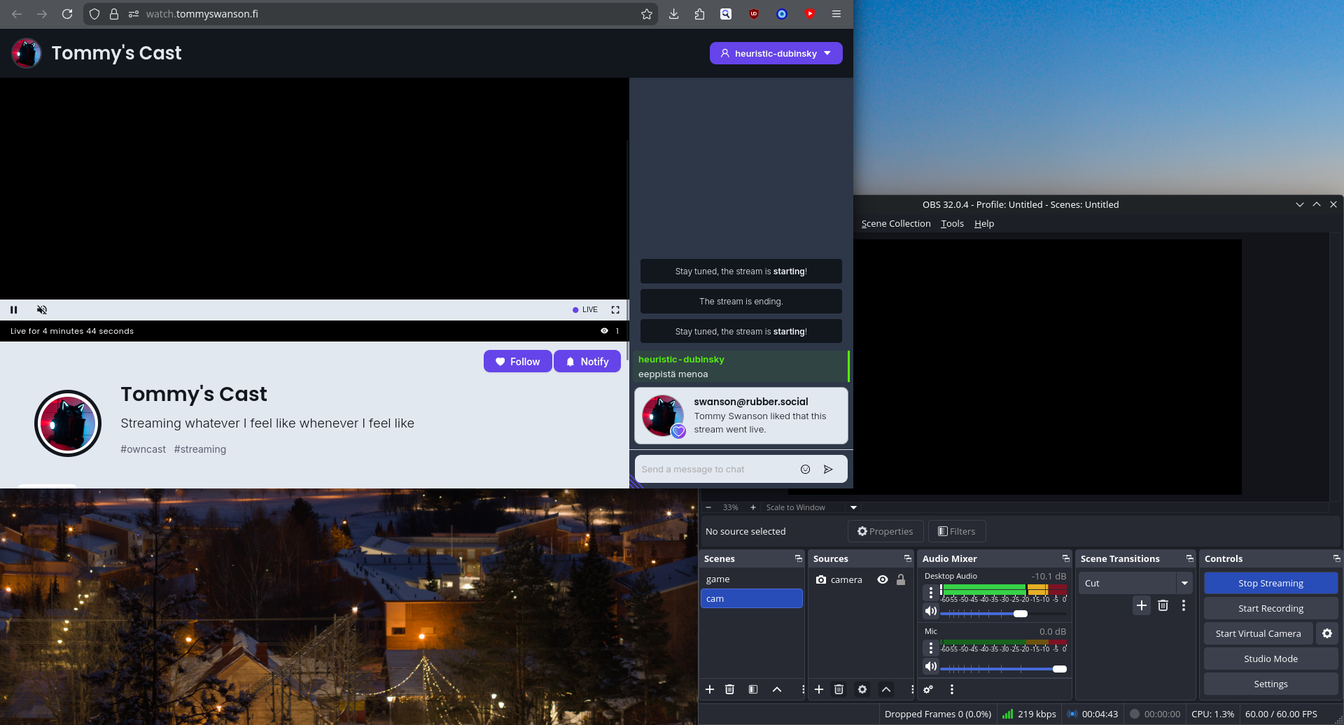
Task: Open the Tools menu in OBS
Action: click(952, 224)
